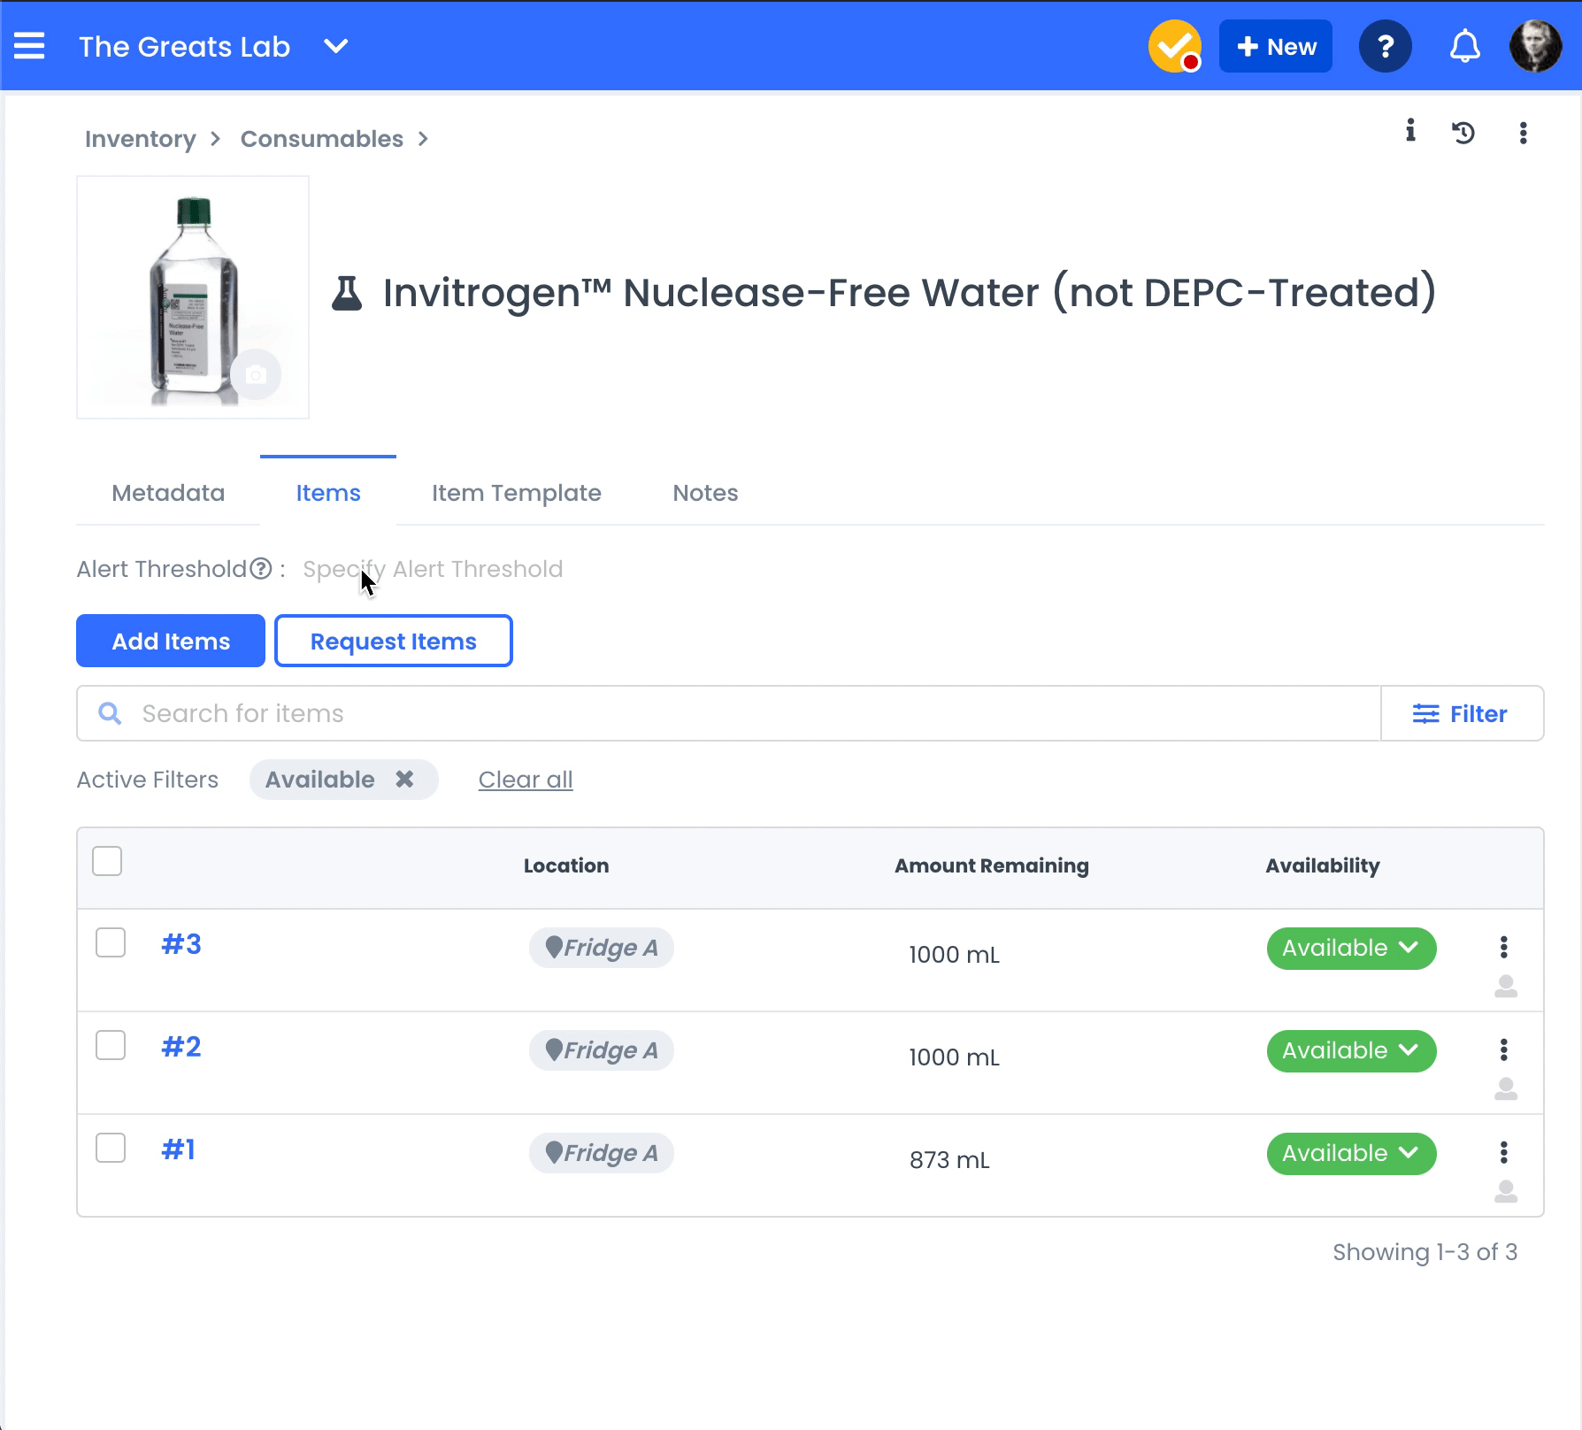Open the user profile avatar
The image size is (1582, 1430).
[x=1536, y=46]
